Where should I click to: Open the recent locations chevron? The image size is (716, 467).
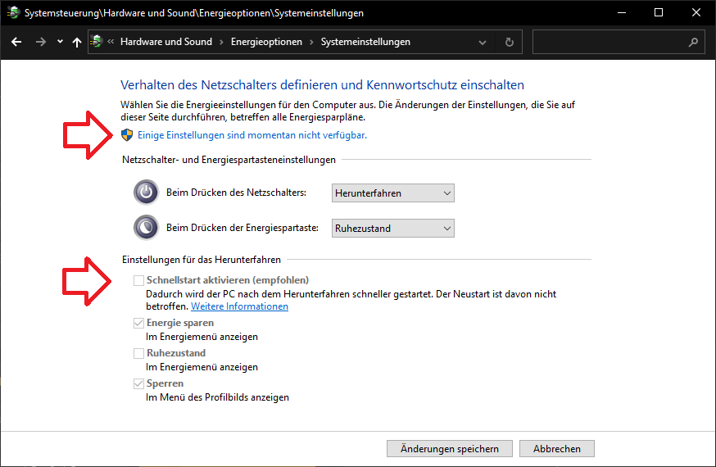(60, 42)
